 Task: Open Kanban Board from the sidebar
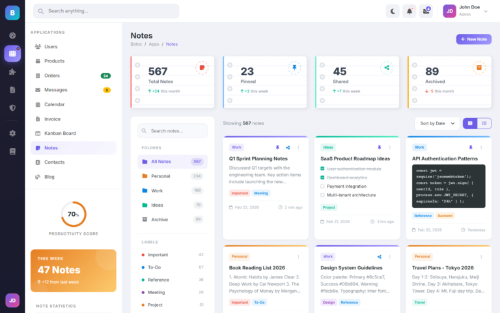coord(59,133)
